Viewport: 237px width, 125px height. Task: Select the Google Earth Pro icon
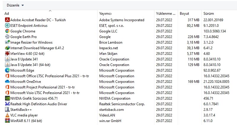click(7, 37)
